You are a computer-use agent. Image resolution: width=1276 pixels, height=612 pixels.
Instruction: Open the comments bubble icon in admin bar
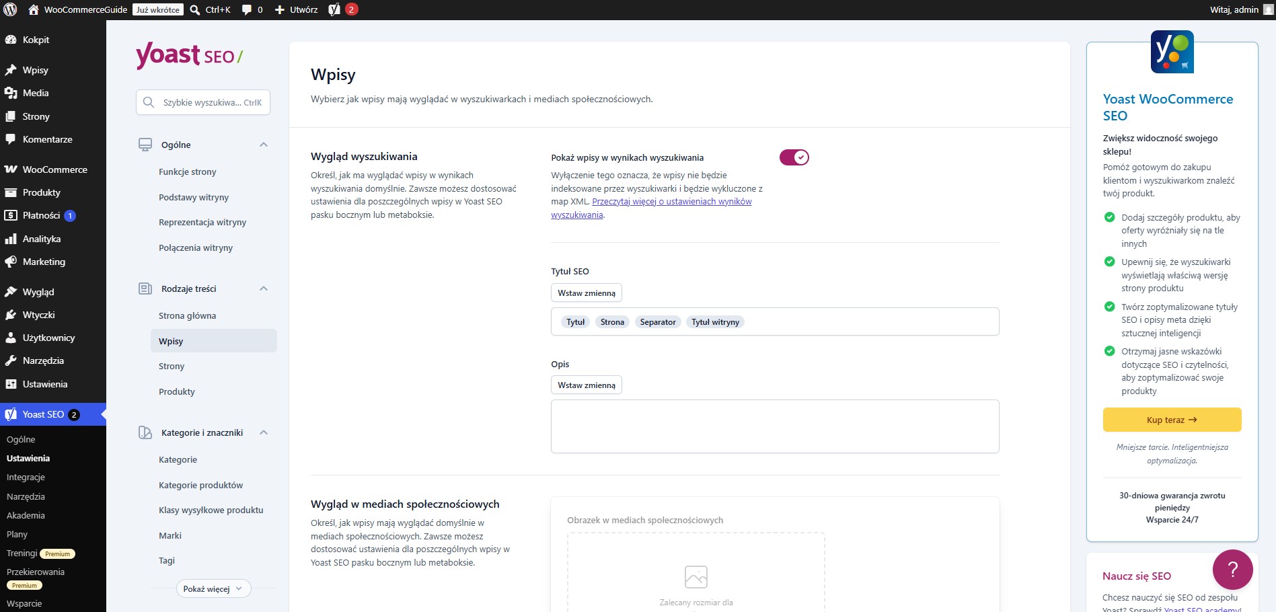click(247, 9)
